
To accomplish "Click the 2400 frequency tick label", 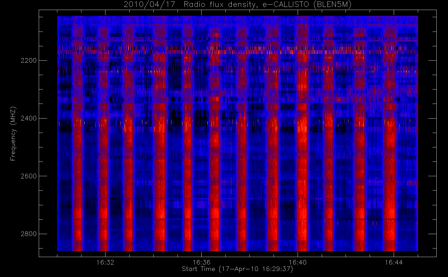I will (29, 119).
